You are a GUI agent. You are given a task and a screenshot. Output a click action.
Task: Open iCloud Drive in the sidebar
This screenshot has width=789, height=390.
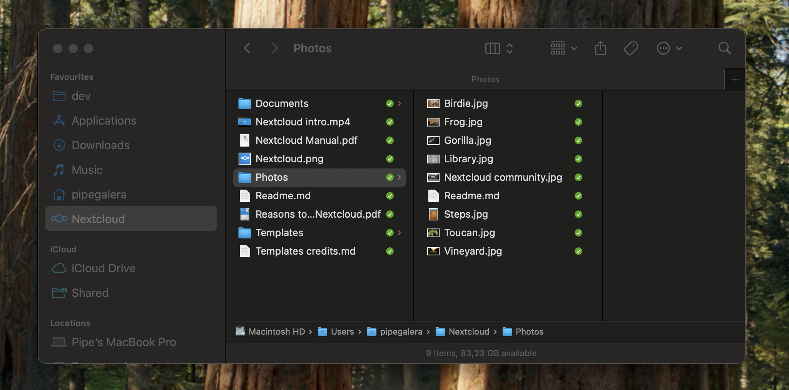tap(131, 268)
